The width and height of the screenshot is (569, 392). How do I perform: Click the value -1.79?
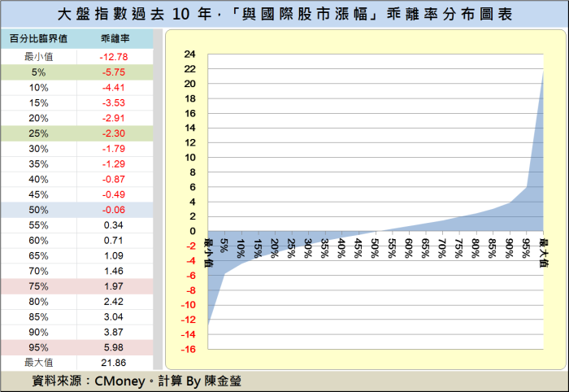tap(114, 149)
